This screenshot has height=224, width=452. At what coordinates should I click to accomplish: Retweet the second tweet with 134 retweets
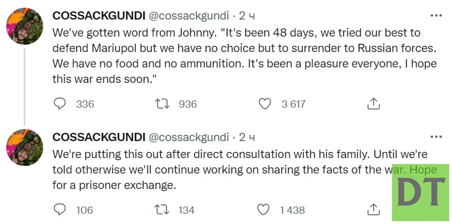[163, 209]
